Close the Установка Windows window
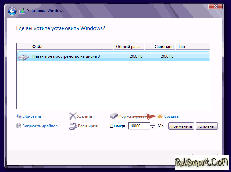231x172 pixels. coord(215,6)
